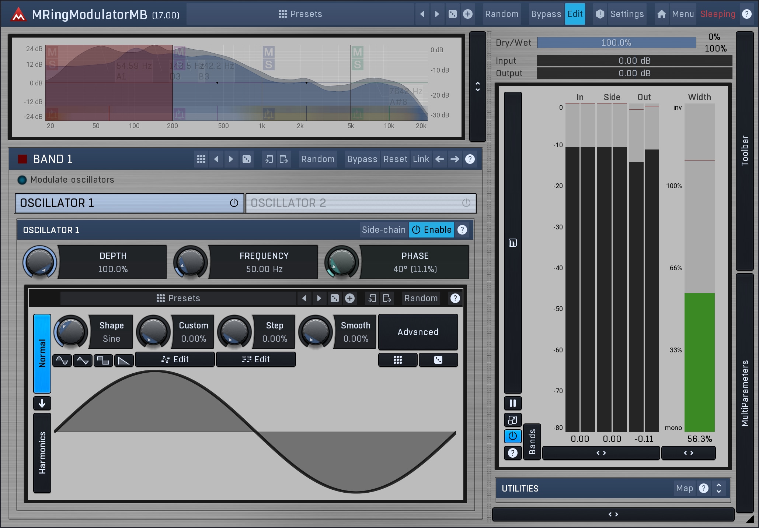Copy Band 1 settings icon

[x=269, y=159]
